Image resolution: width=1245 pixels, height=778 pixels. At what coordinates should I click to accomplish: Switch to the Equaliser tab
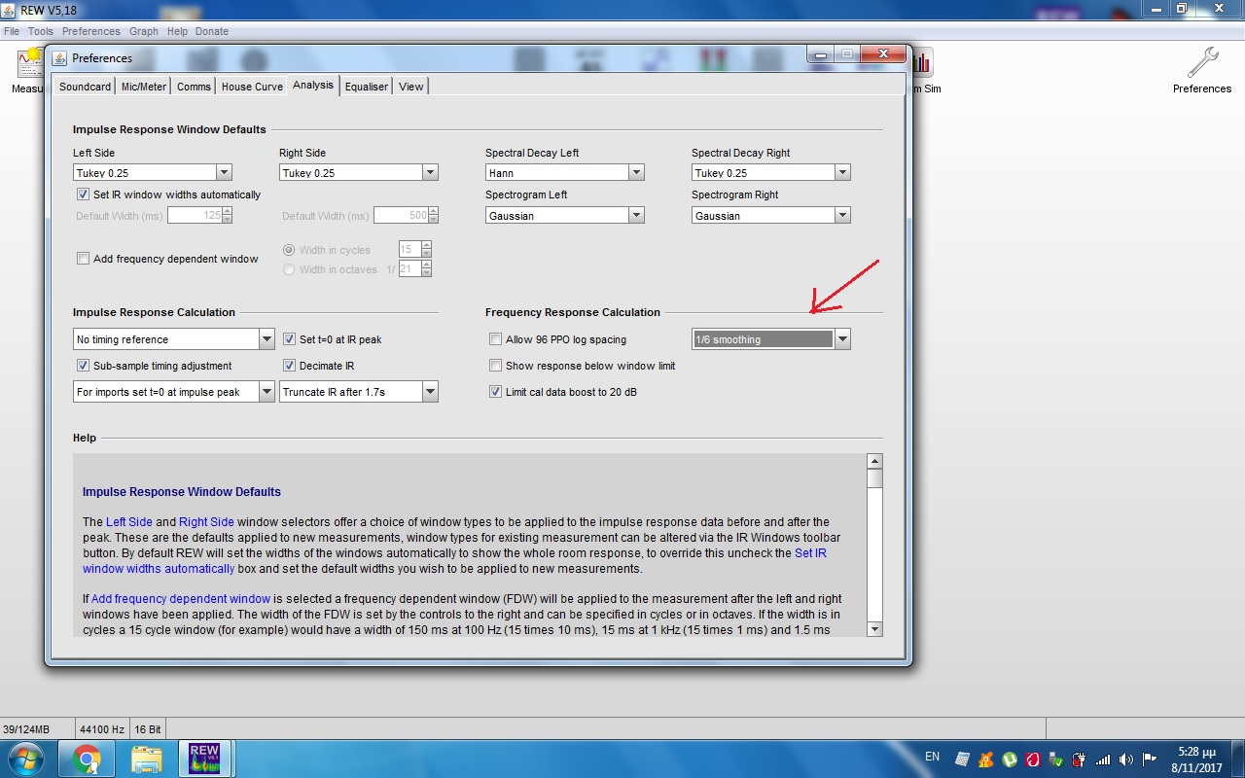pyautogui.click(x=367, y=87)
